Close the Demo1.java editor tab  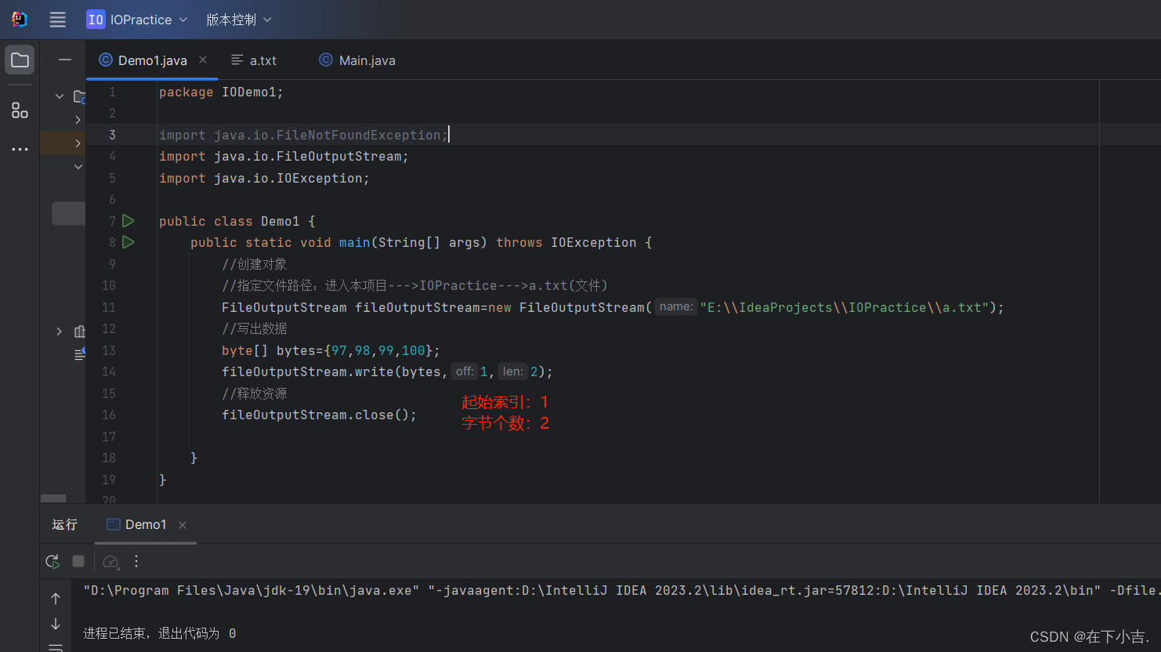pyautogui.click(x=203, y=60)
